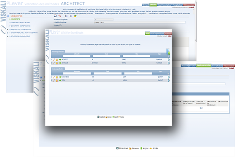Click the search magnifier icon in qualitative table header
The image size is (235, 157).
(168, 73)
